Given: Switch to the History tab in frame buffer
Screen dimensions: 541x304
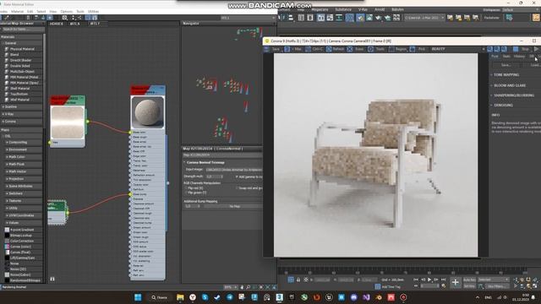Looking at the screenshot, I should click(519, 57).
